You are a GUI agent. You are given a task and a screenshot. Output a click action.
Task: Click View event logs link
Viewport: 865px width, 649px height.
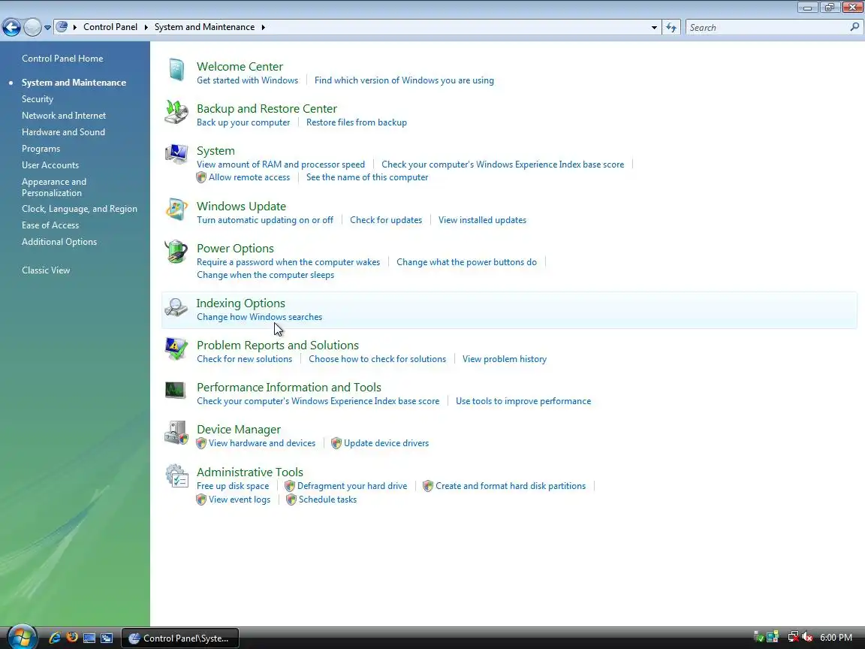tap(240, 500)
